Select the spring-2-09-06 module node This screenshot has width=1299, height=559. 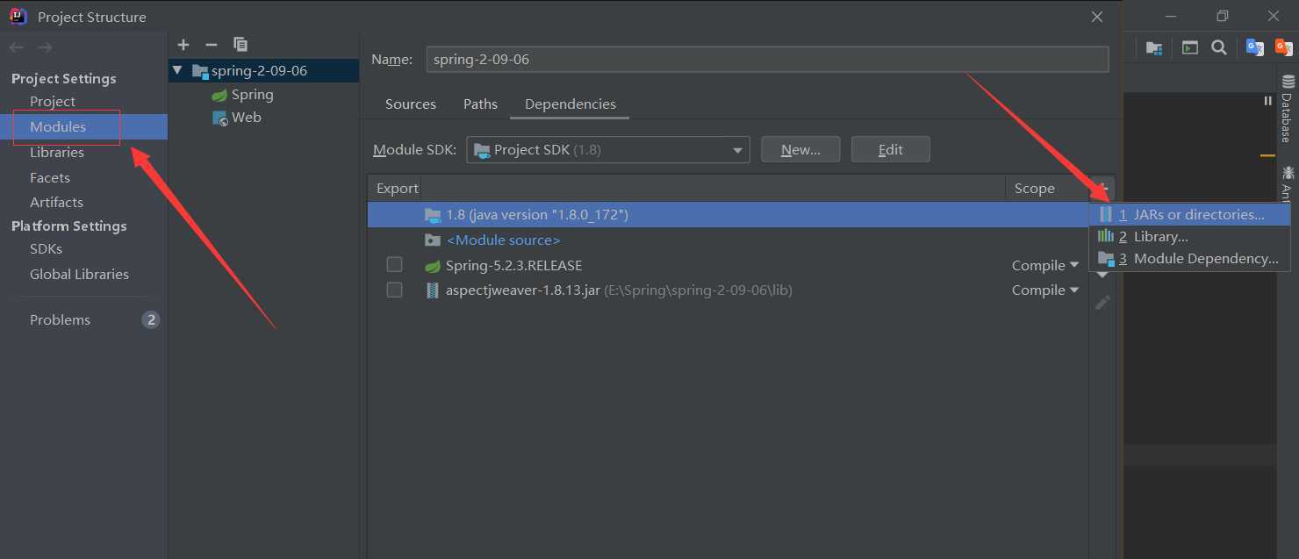(263, 71)
